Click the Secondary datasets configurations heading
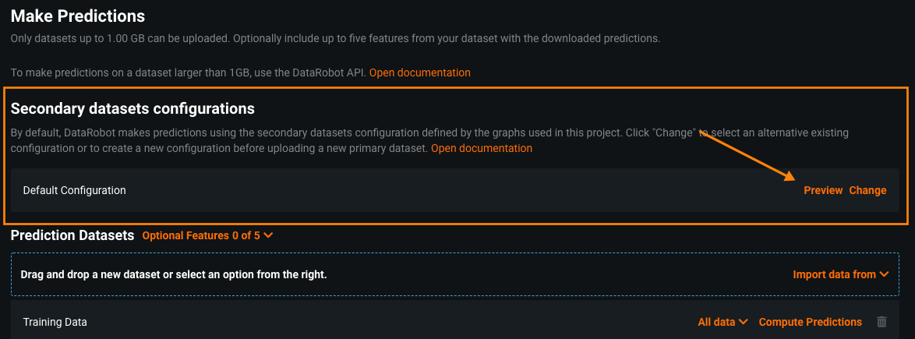The height and width of the screenshot is (339, 915). 132,108
